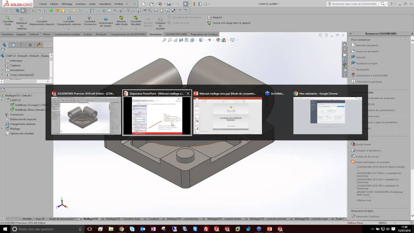This screenshot has height=233, width=414.
Task: Switch to the Esquisse tab
Action: [x=21, y=34]
